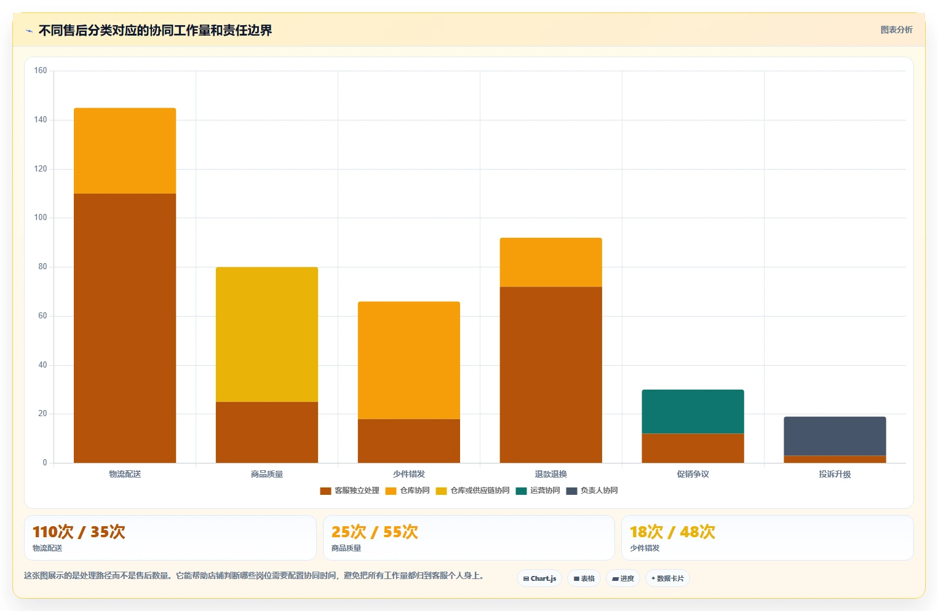This screenshot has width=938, height=611.
Task: Toggle the 仓库或供应链协同 legend item
Action: tap(472, 491)
